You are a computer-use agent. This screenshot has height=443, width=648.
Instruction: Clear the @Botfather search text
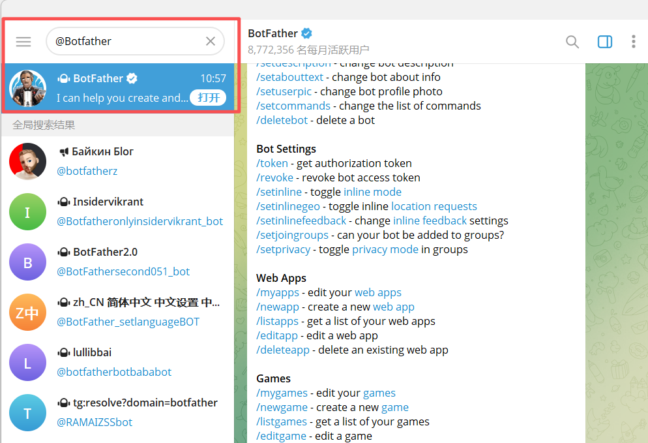coord(211,41)
